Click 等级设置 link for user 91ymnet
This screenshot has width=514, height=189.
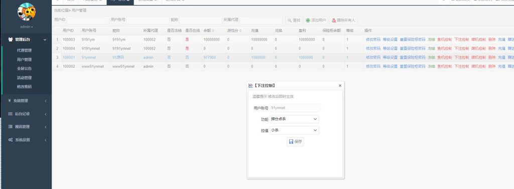(x=390, y=57)
